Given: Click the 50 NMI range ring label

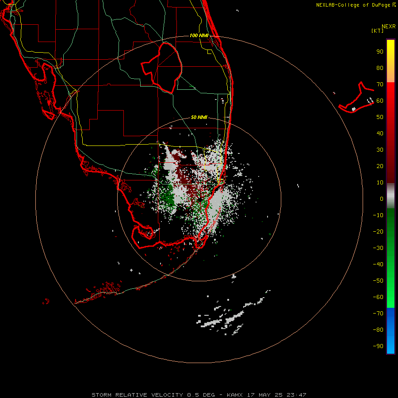Looking at the screenshot, I should tap(199, 117).
